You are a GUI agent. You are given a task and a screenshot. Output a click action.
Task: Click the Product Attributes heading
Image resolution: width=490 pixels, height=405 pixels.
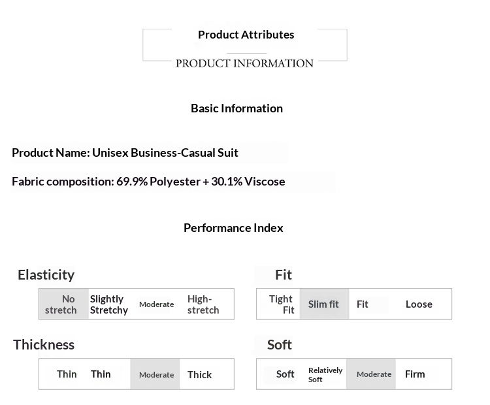click(246, 35)
